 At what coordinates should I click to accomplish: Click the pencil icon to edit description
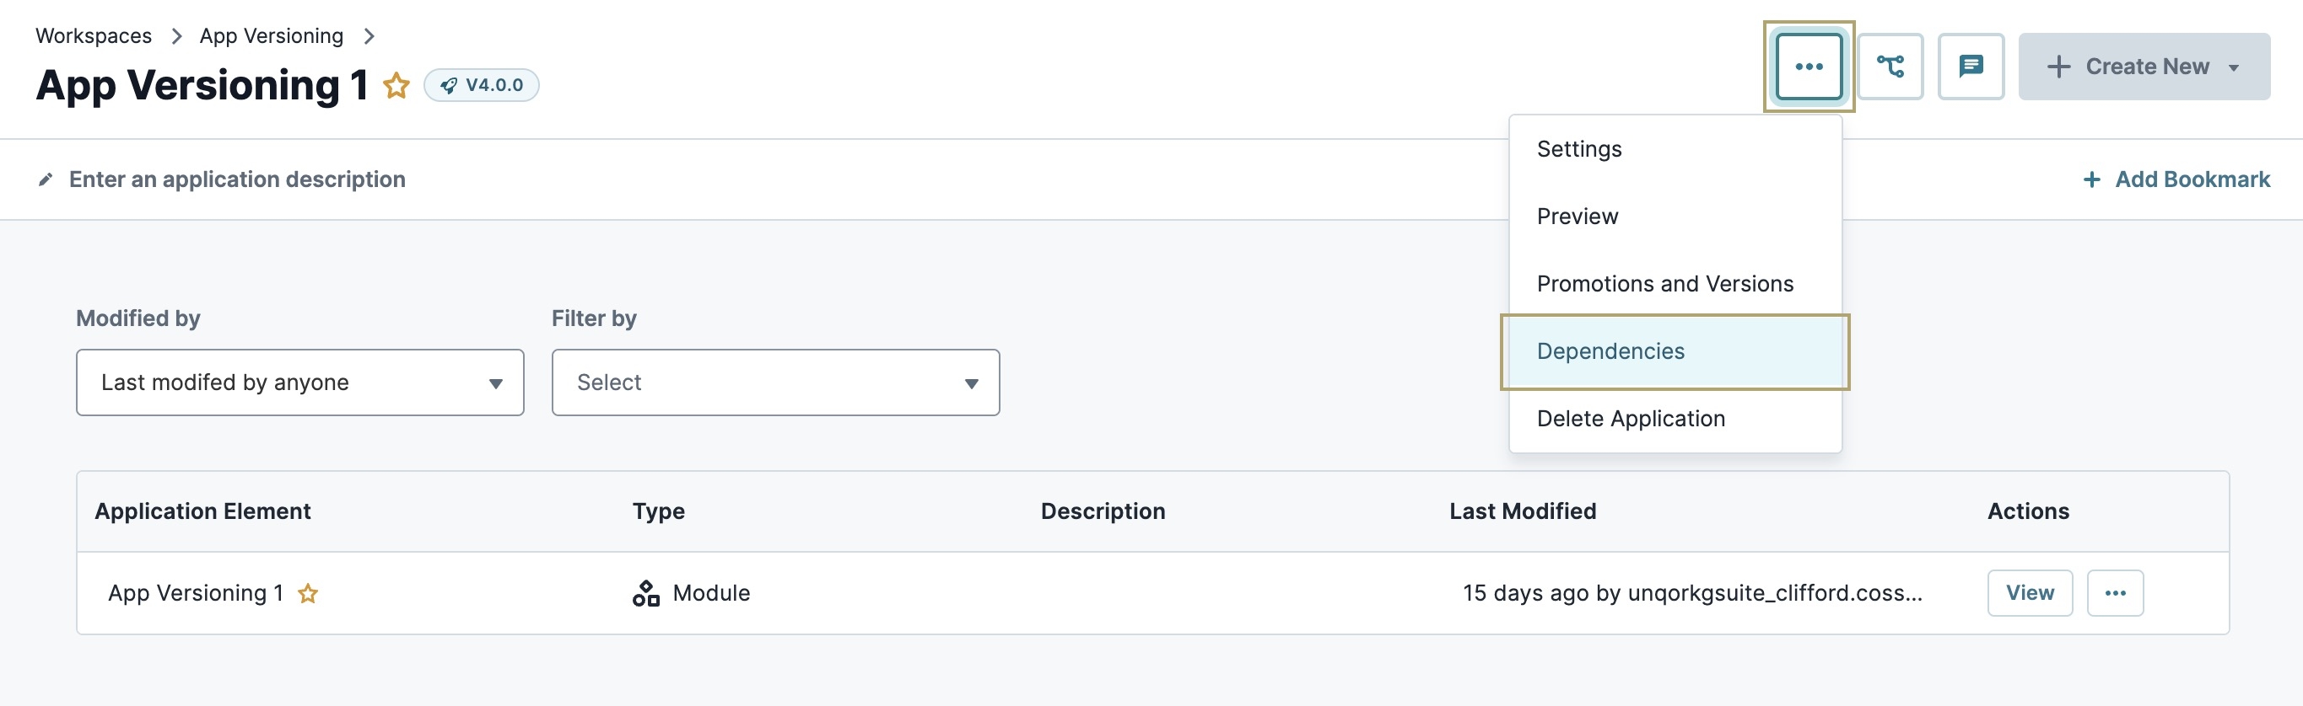(46, 179)
